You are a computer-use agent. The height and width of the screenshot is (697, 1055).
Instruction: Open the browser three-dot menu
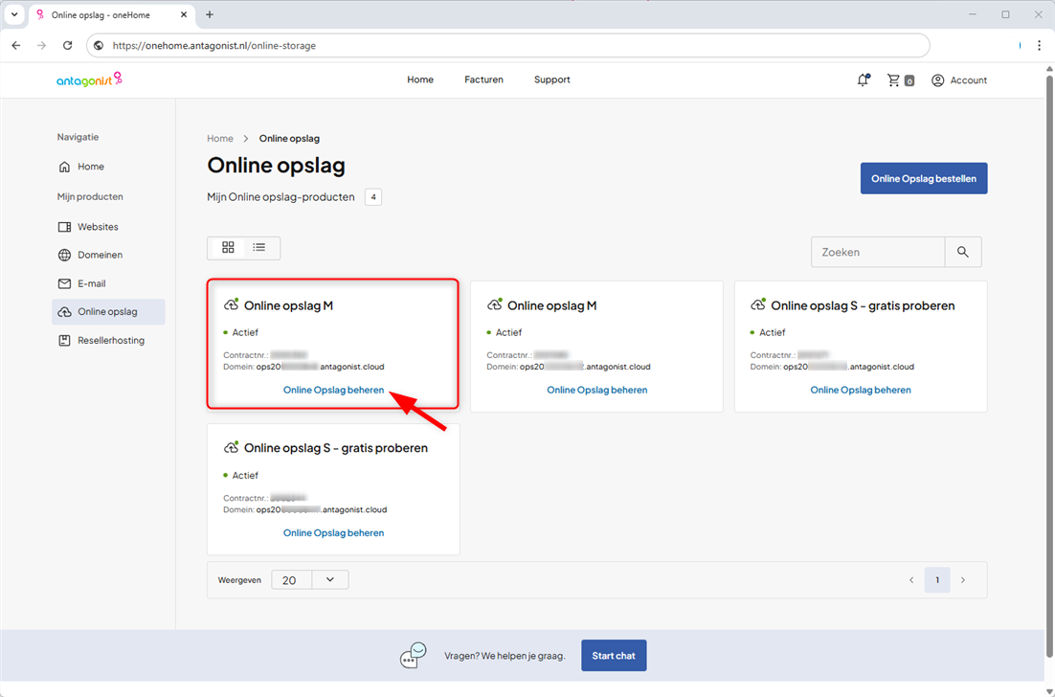click(x=1039, y=46)
